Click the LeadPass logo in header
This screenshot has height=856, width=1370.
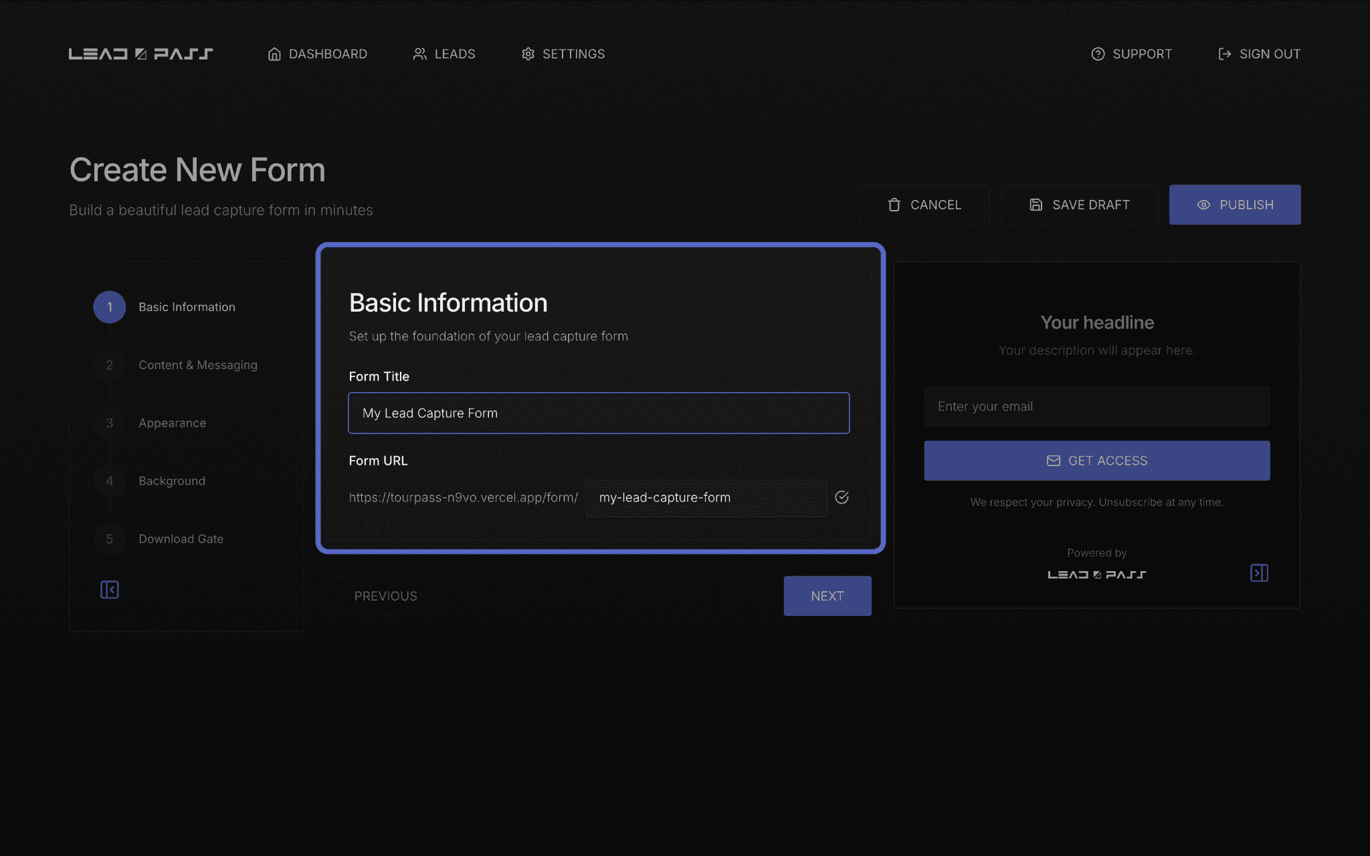pos(140,54)
